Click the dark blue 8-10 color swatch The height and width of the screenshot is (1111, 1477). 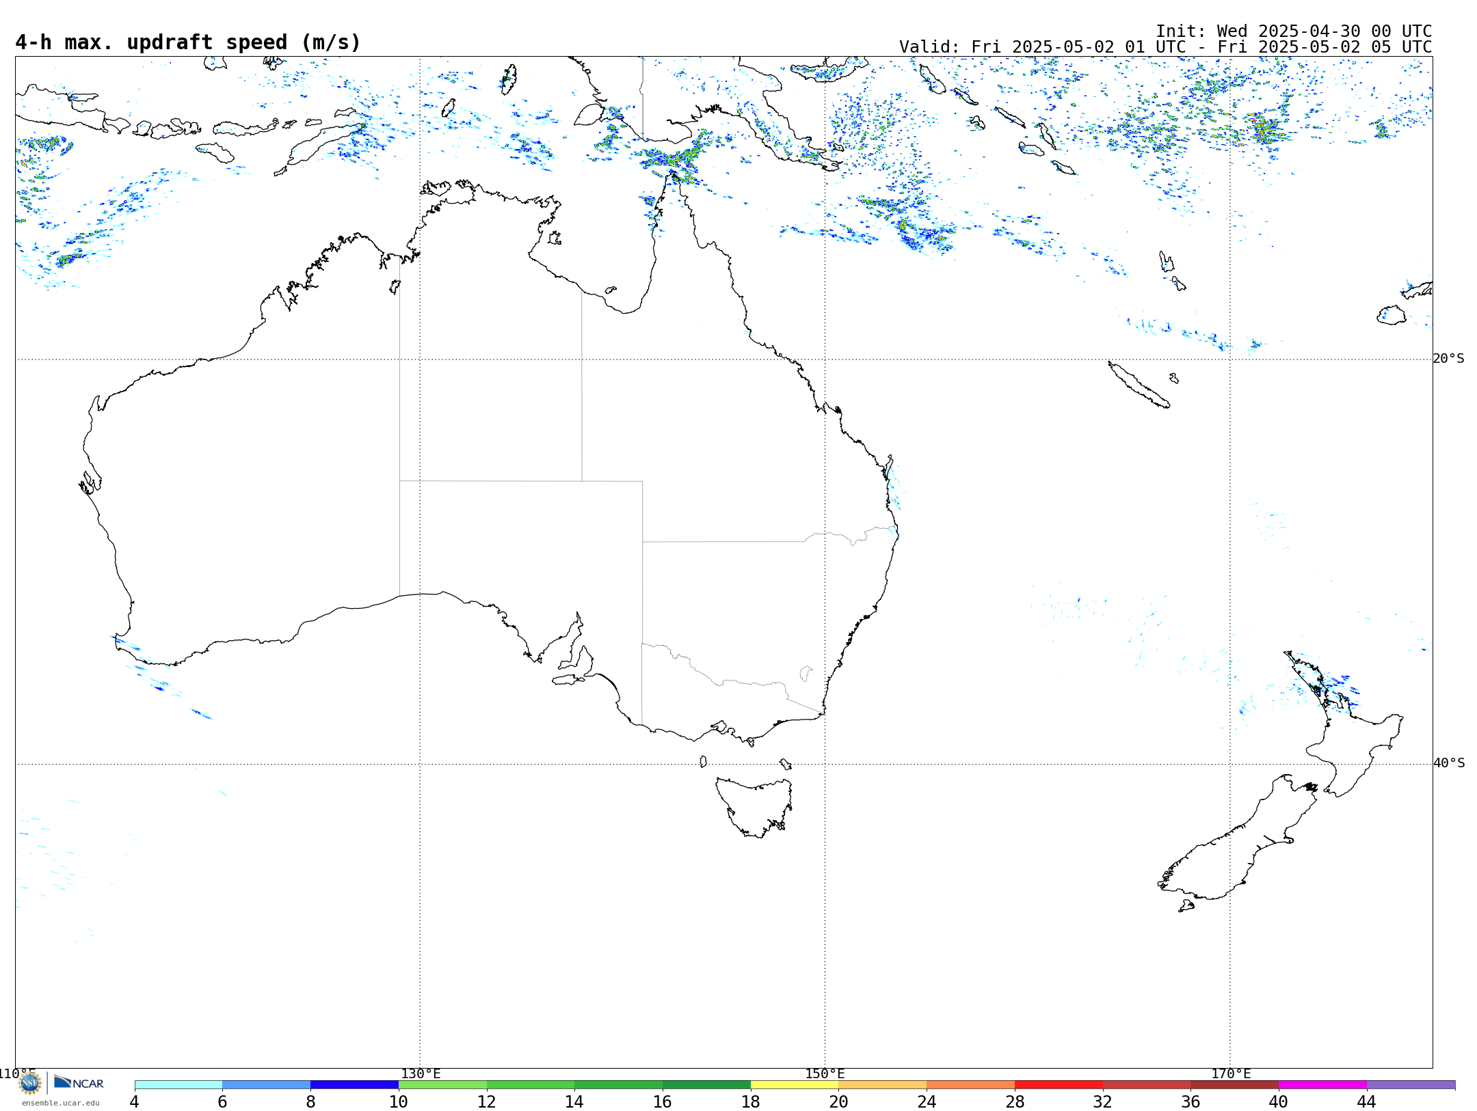[x=355, y=1085]
